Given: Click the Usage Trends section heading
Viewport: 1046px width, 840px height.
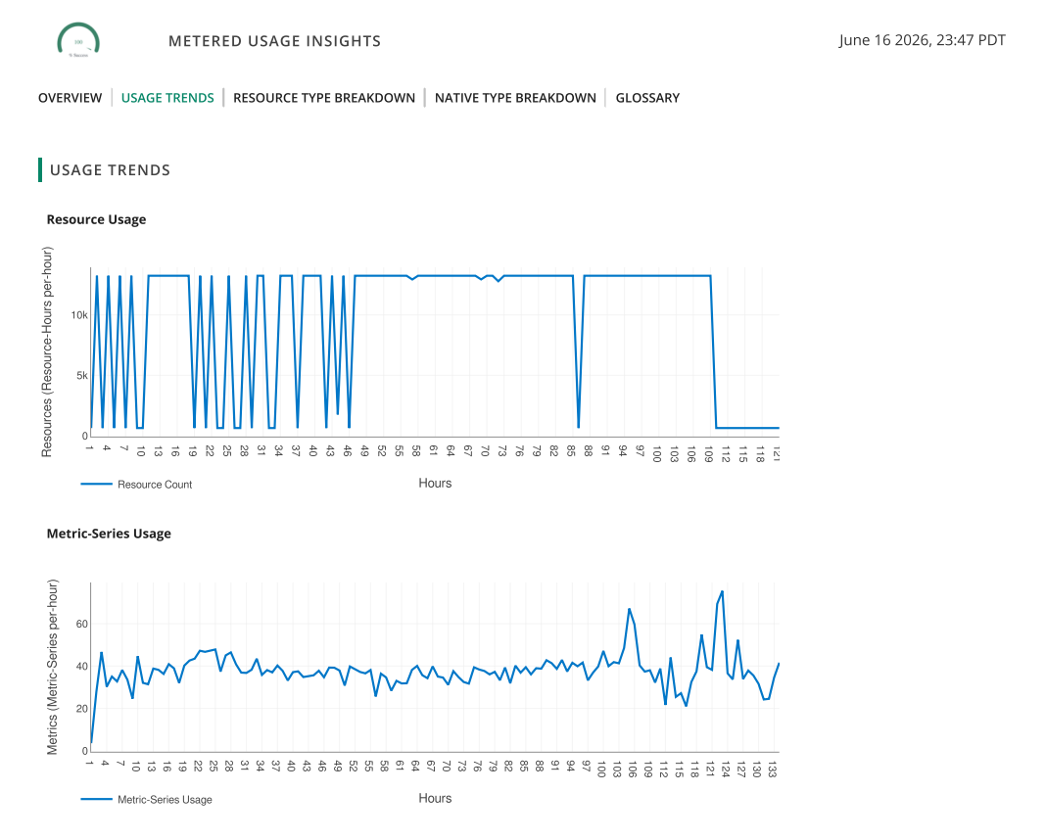Looking at the screenshot, I should tap(110, 170).
